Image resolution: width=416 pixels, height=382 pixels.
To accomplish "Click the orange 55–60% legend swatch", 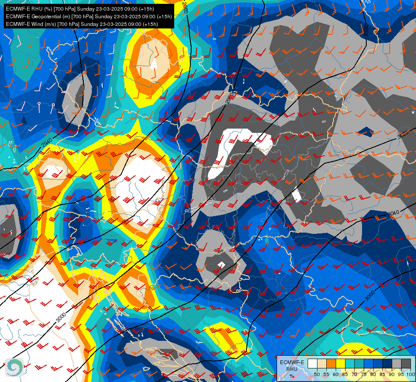I will [331, 363].
